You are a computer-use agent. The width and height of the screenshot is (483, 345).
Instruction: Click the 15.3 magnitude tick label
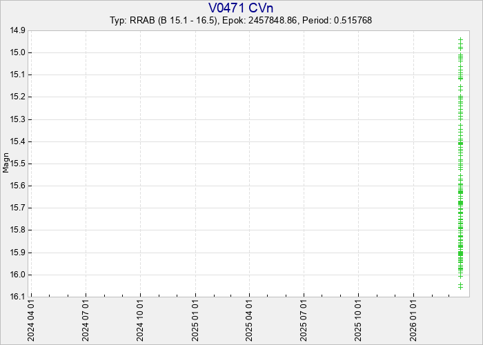click(x=17, y=119)
